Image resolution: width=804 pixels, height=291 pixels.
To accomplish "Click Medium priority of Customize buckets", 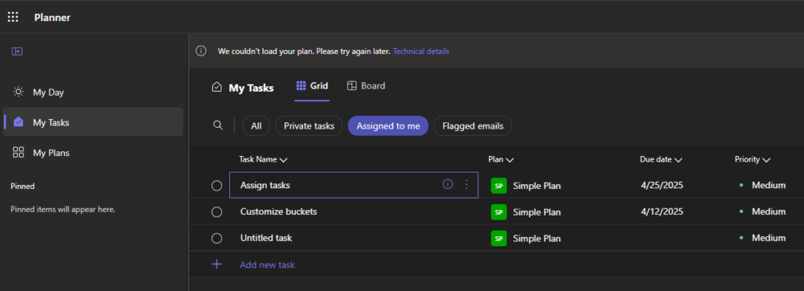I will [x=769, y=211].
